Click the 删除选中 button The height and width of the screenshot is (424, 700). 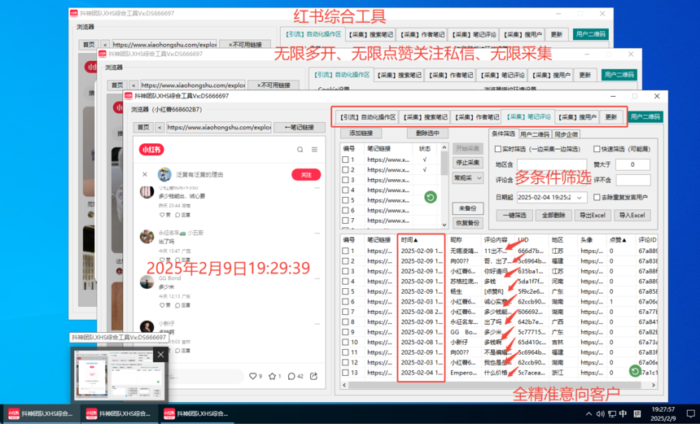tap(427, 133)
